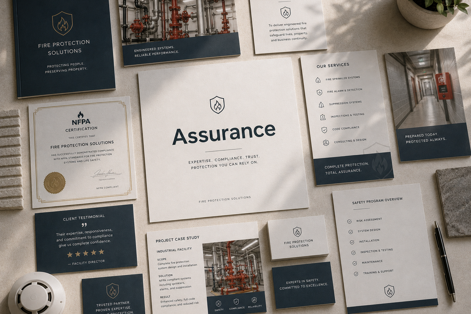Click the Code Compliance shield icon

(x=324, y=130)
